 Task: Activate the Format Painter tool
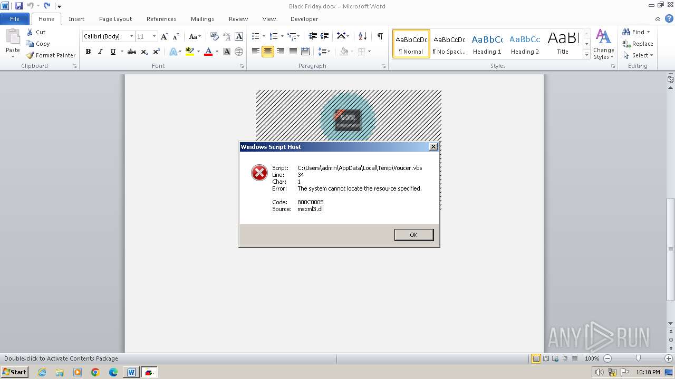pyautogui.click(x=51, y=55)
